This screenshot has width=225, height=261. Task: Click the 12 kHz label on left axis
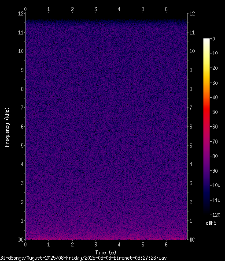click(x=21, y=14)
